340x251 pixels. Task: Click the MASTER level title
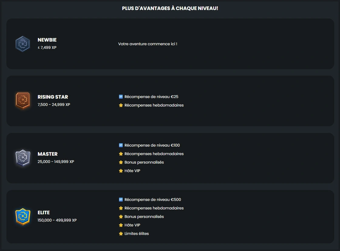coord(47,154)
